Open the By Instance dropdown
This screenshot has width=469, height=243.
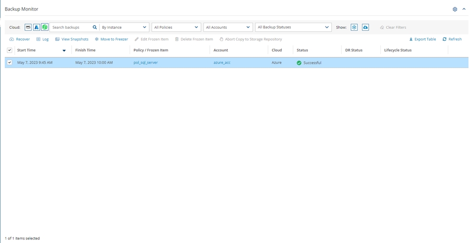tap(124, 27)
